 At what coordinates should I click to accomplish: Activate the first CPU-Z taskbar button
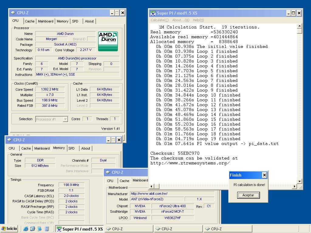click(129, 229)
